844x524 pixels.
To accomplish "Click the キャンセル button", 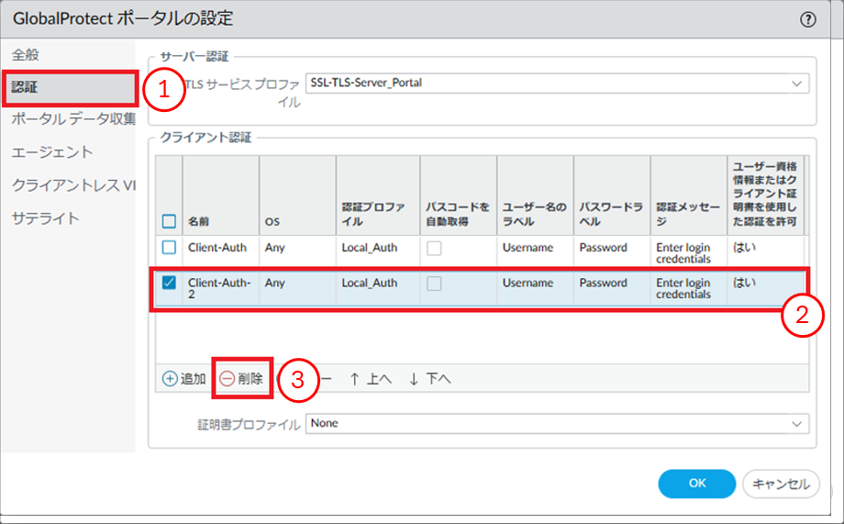I will [x=781, y=484].
